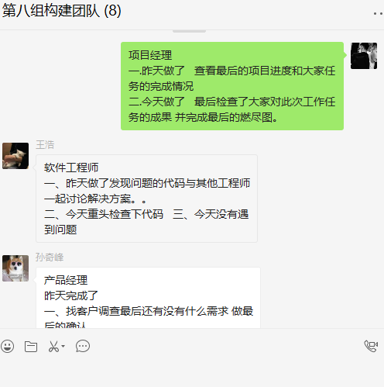Open the emoji picker
The width and height of the screenshot is (384, 387).
click(x=8, y=346)
